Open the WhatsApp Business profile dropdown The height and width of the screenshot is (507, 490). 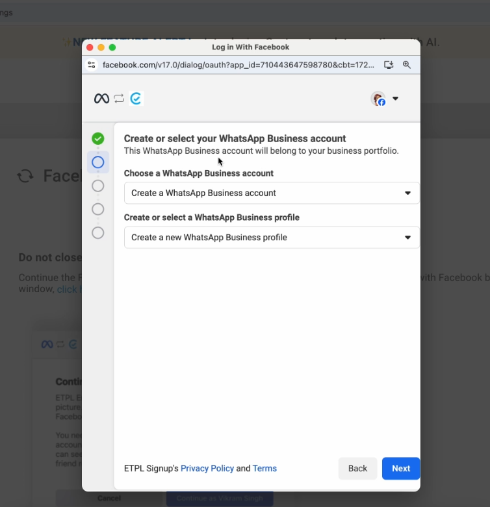272,238
